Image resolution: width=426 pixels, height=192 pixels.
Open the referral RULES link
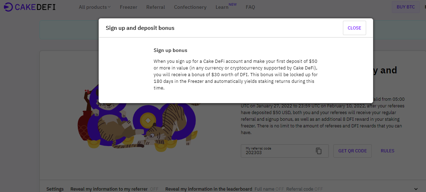click(387, 151)
